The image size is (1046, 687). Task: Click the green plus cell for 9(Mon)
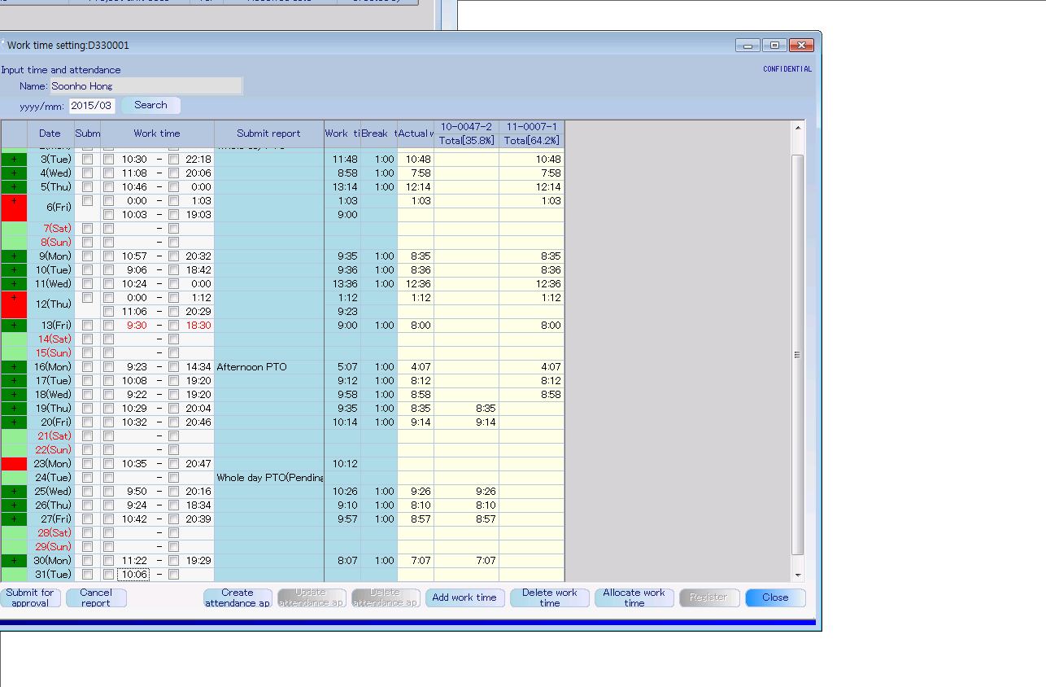14,256
